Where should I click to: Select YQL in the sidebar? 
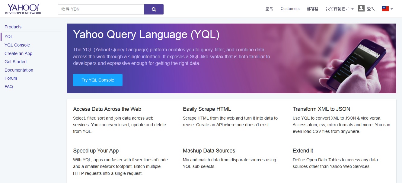click(x=9, y=37)
